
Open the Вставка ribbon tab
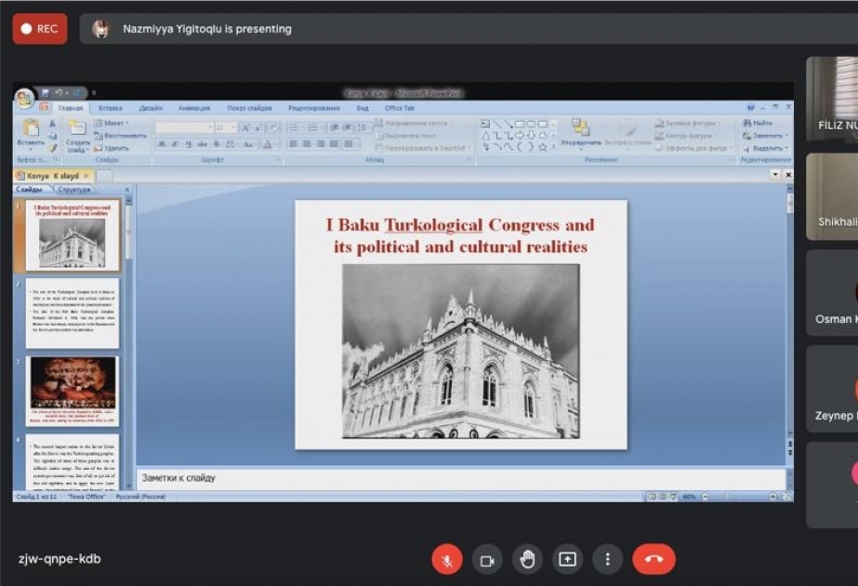(111, 108)
